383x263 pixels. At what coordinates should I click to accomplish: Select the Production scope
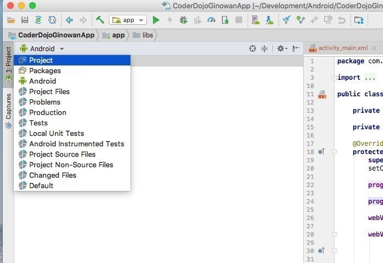pyautogui.click(x=72, y=113)
